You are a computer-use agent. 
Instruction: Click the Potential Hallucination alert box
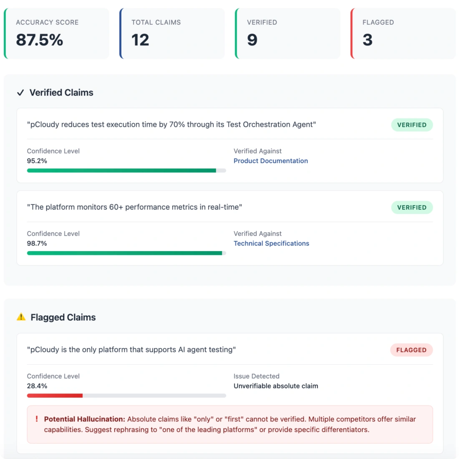coord(229,423)
